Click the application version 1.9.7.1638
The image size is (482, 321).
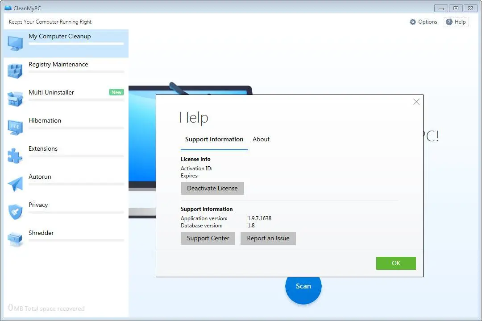pyautogui.click(x=259, y=218)
